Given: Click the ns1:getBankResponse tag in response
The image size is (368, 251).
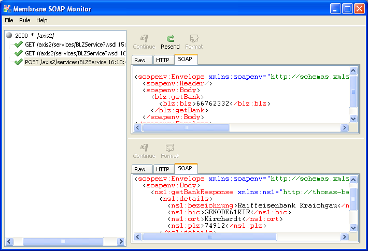Looking at the screenshot, I should pos(192,192).
